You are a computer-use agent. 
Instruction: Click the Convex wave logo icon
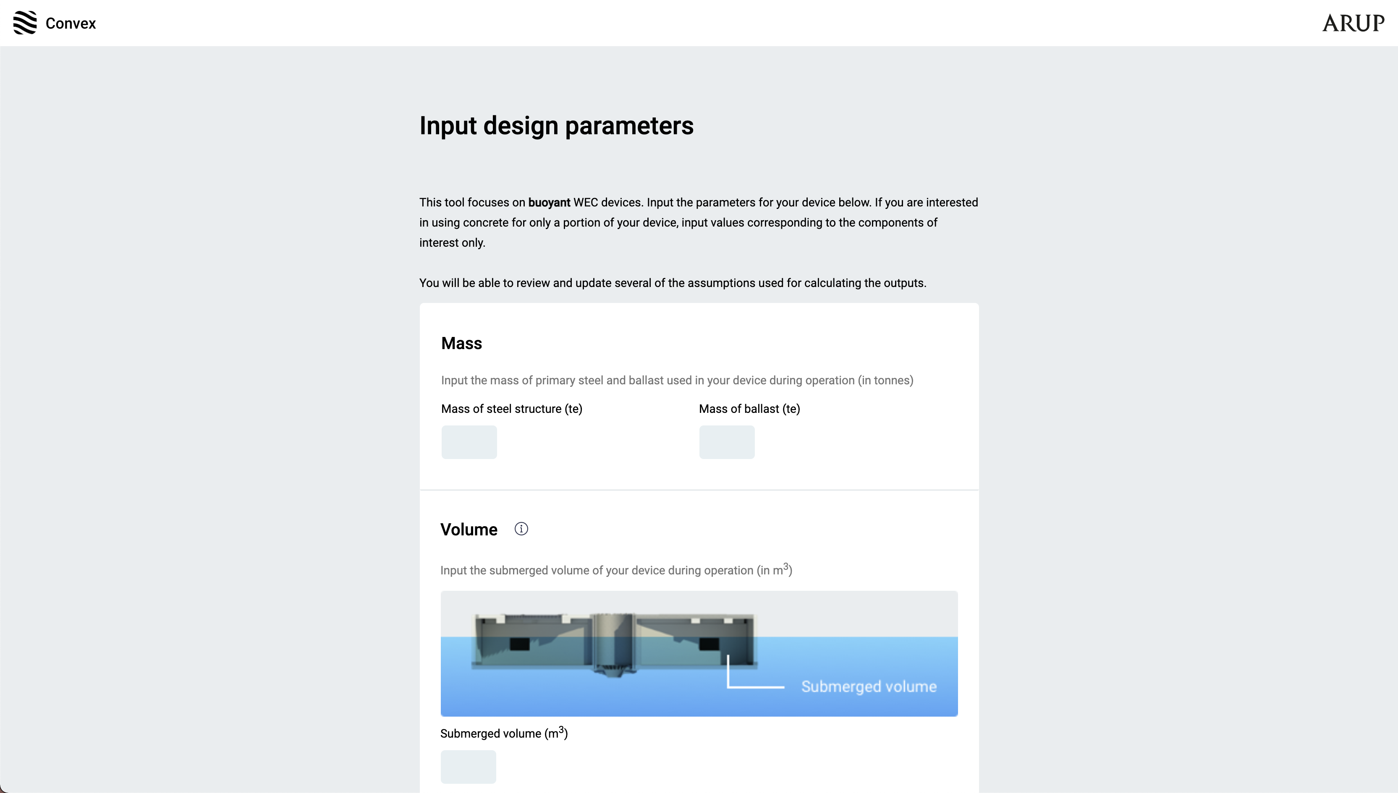click(x=24, y=23)
